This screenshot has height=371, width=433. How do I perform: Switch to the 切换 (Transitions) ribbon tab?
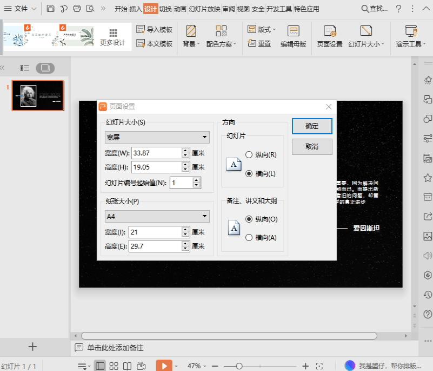point(167,9)
